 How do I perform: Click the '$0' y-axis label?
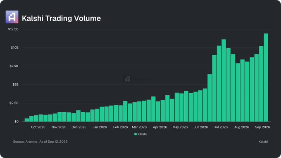(17, 122)
